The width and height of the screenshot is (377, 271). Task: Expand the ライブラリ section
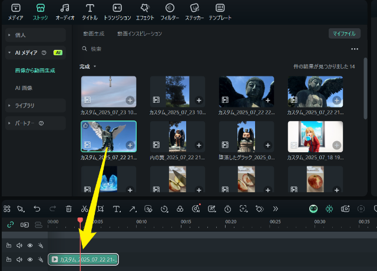coord(35,105)
